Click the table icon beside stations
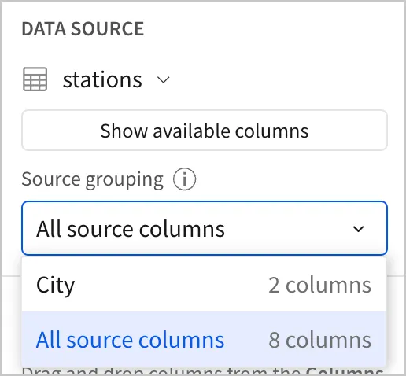The width and height of the screenshot is (406, 376). tap(35, 79)
